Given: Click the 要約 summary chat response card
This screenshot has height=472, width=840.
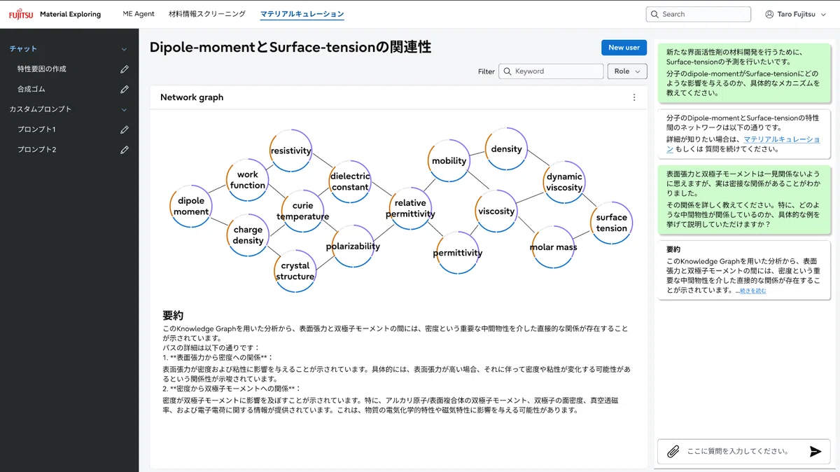Looking at the screenshot, I should pos(744,270).
